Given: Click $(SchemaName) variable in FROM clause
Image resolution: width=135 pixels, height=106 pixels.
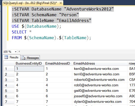Looking at the screenshot, I should (x=40, y=38).
